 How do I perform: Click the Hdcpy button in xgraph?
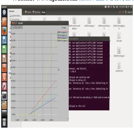coord(17,27)
